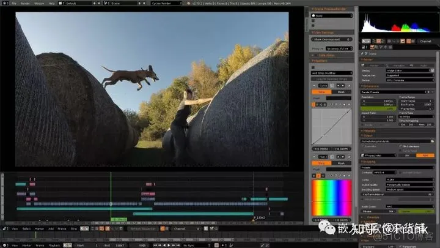Remove the Hue Correct modifier with X
Image resolution: width=440 pixels, height=248 pixels.
click(x=349, y=157)
